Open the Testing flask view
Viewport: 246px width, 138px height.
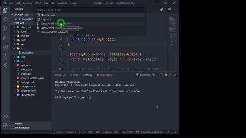tap(5, 56)
